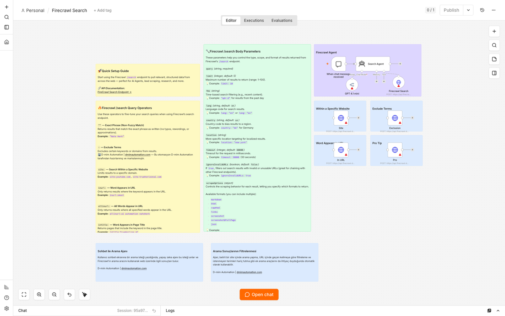Open the Publish dropdown arrow

coord(468,10)
